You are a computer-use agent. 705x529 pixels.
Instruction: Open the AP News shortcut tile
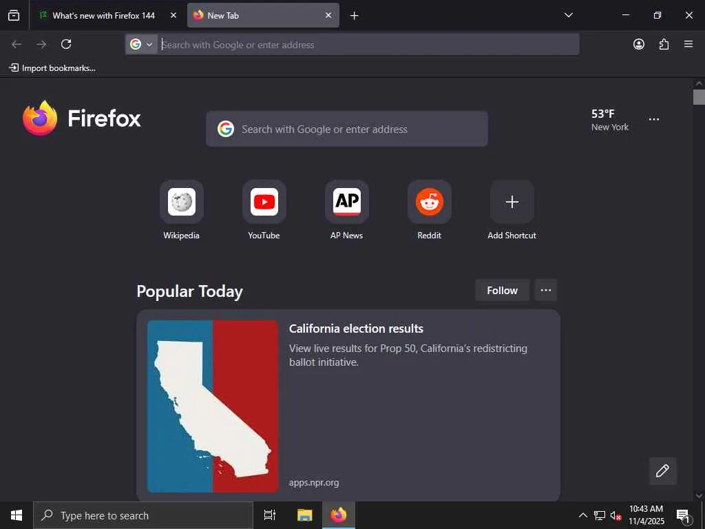[x=347, y=202]
